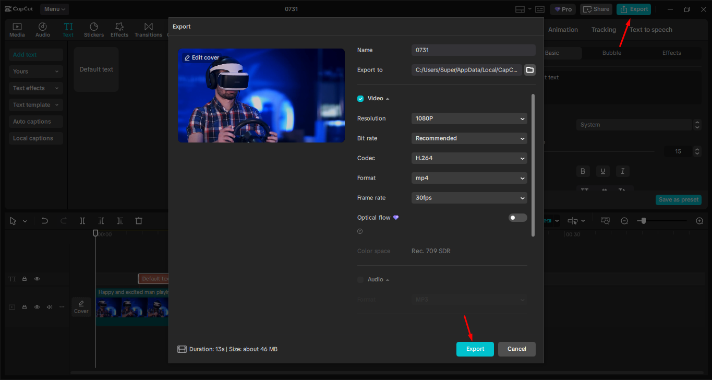Open the Stickers panel
The height and width of the screenshot is (380, 712).
click(94, 29)
